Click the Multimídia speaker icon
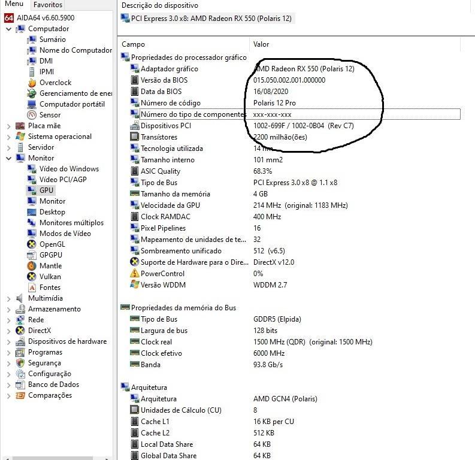 (19, 298)
